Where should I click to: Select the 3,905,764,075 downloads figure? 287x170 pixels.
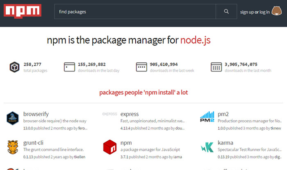tap(241, 64)
